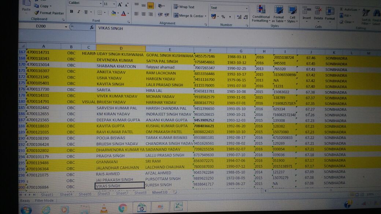Align text to the right
381x214 pixels.
[x=151, y=15]
